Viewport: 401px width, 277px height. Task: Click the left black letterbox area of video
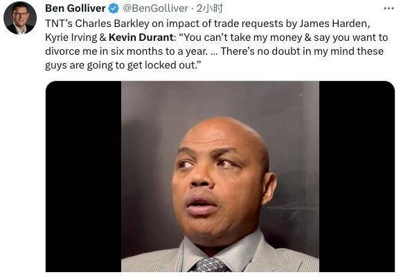click(x=83, y=177)
